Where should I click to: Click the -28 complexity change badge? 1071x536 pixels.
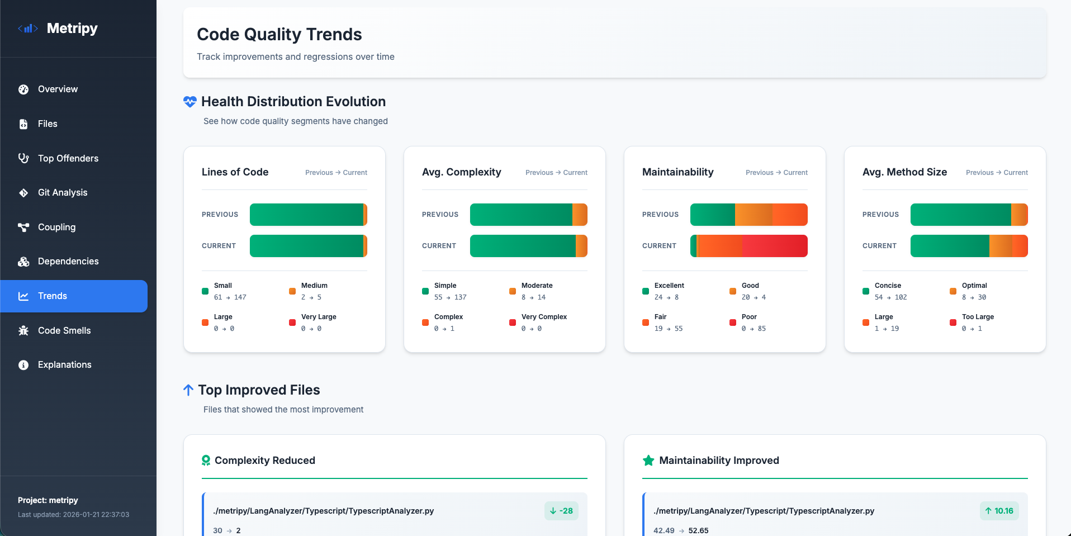561,510
